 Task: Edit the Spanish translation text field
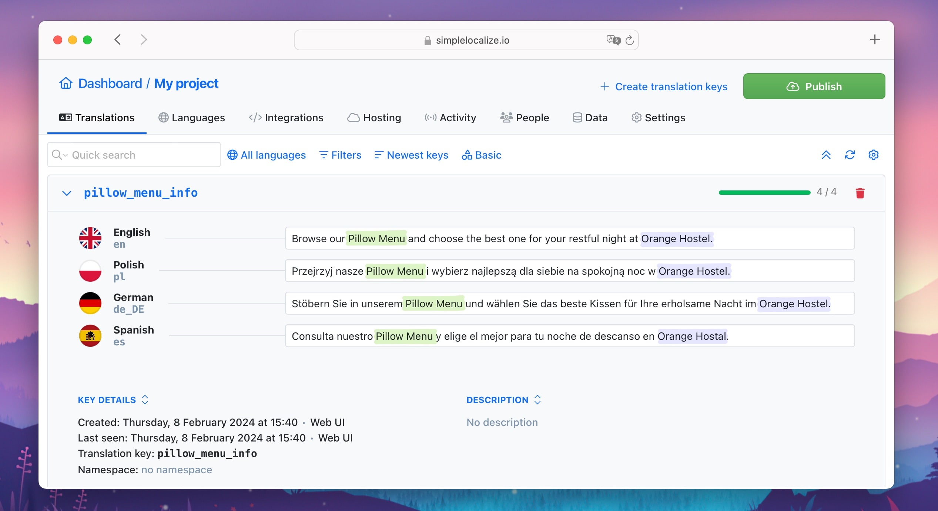570,336
